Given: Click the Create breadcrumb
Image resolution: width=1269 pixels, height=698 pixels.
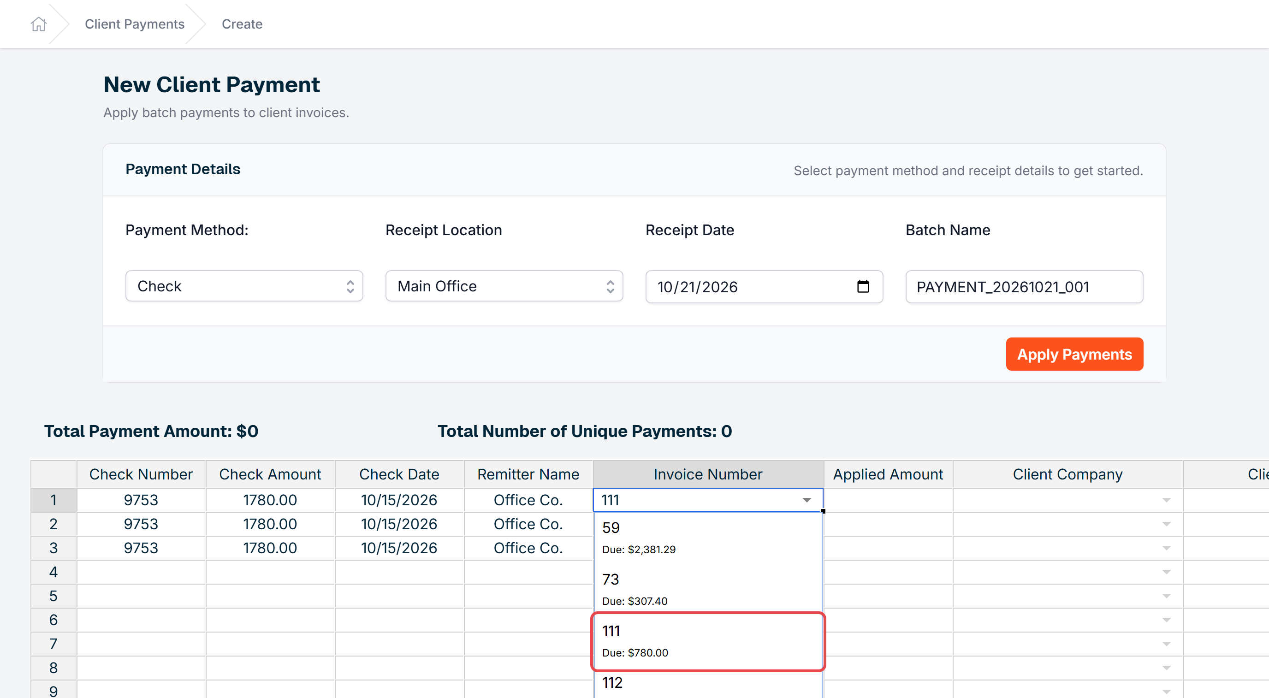Looking at the screenshot, I should (x=242, y=24).
